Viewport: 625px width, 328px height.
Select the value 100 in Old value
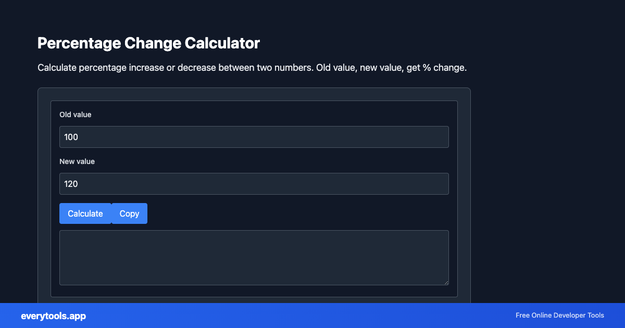click(70, 136)
